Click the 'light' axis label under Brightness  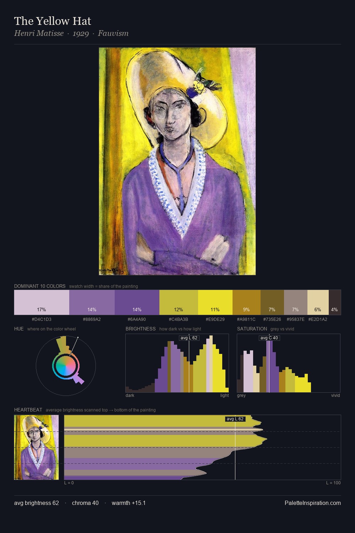tap(224, 395)
